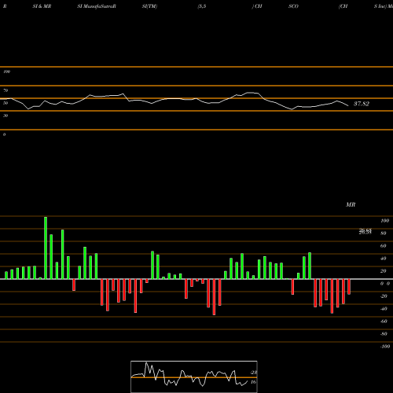Select the 30 label on RSI axis
The height and width of the screenshot is (393, 393).
pos(6,116)
